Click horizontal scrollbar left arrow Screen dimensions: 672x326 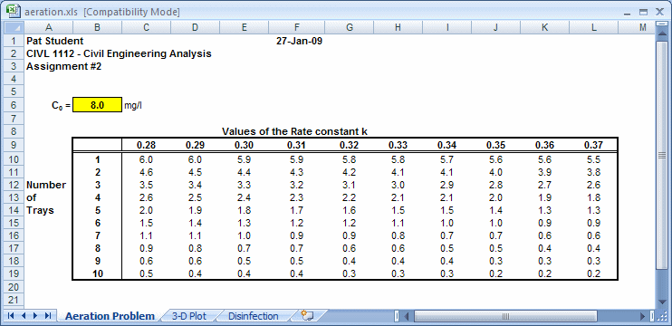coord(407,316)
